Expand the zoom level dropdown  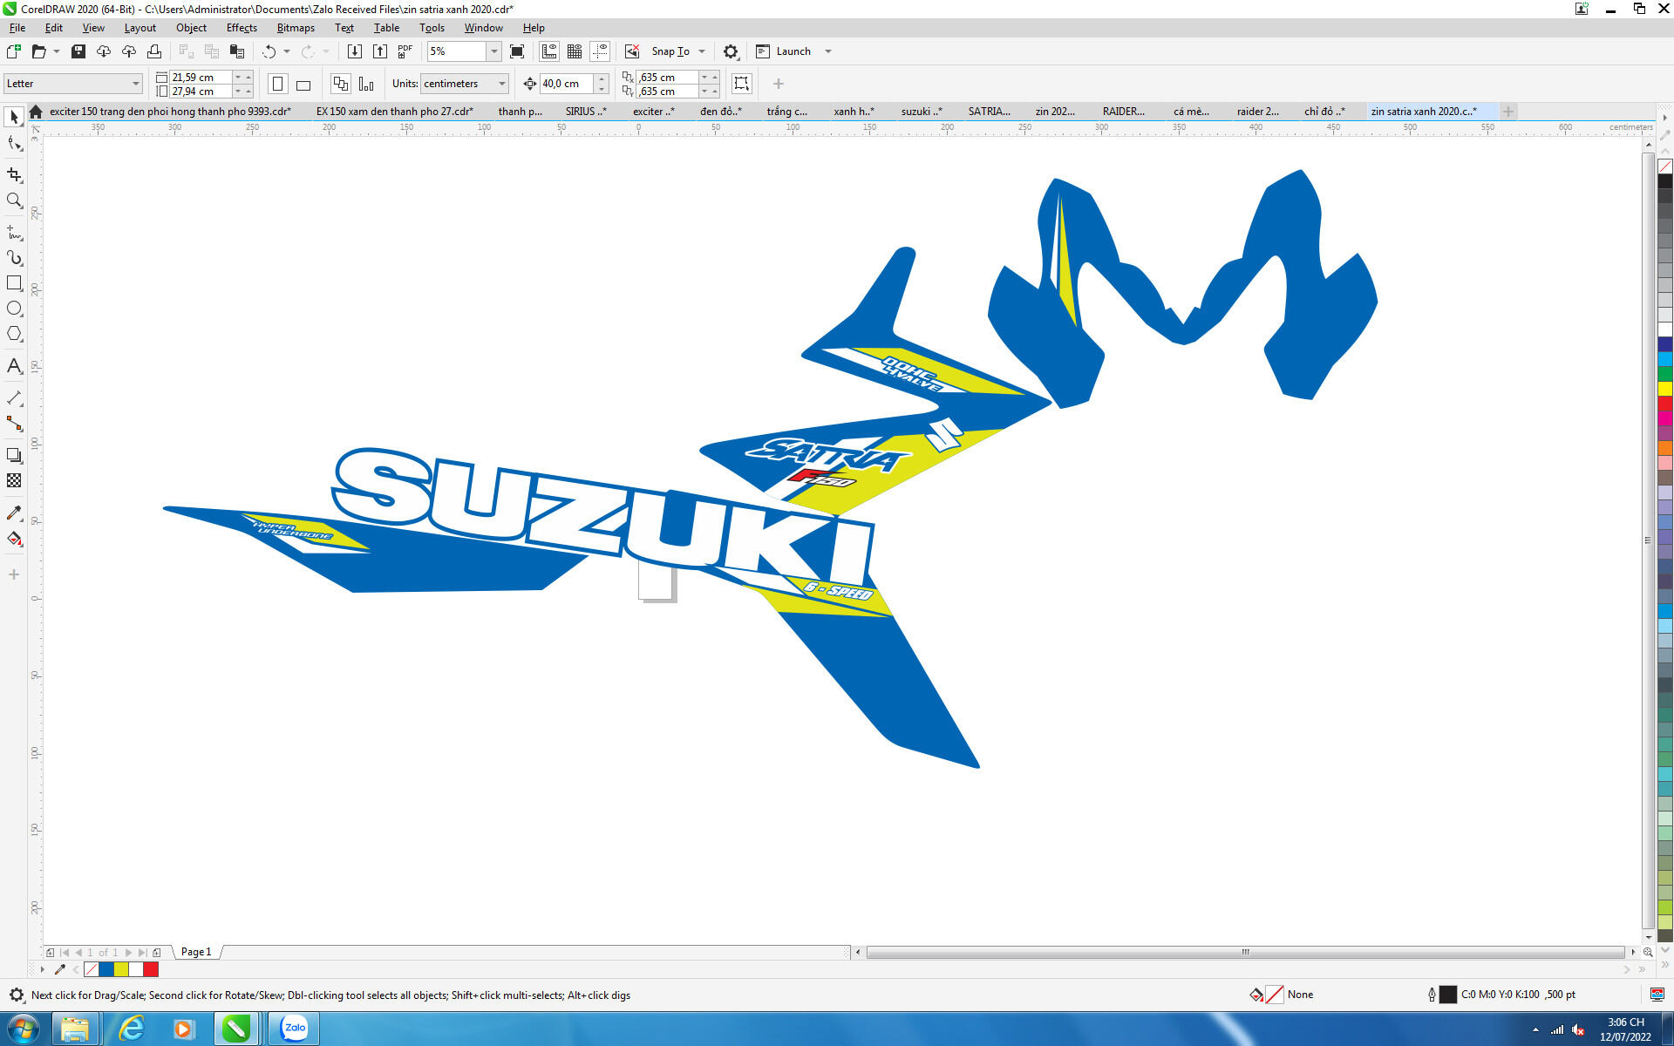[494, 51]
